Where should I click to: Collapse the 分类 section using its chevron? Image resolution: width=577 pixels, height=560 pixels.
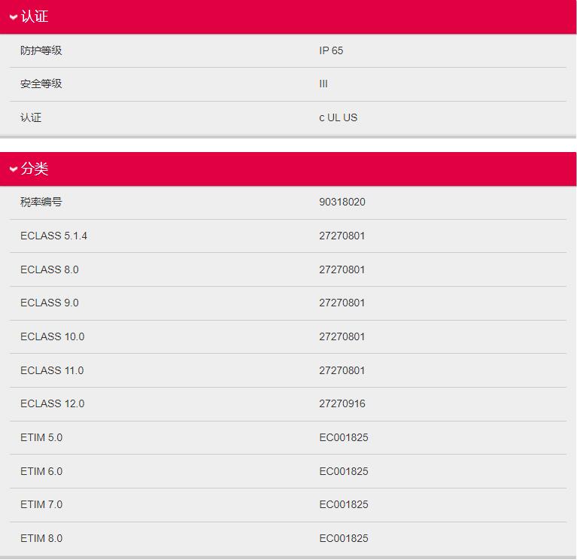[14, 169]
